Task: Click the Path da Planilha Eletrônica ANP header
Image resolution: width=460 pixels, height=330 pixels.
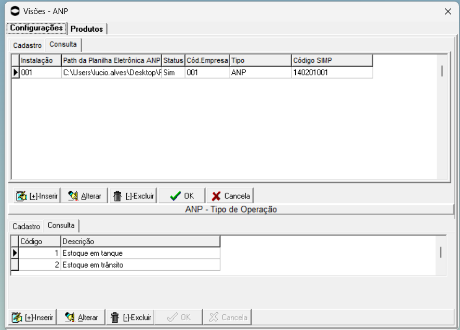Action: pyautogui.click(x=111, y=60)
